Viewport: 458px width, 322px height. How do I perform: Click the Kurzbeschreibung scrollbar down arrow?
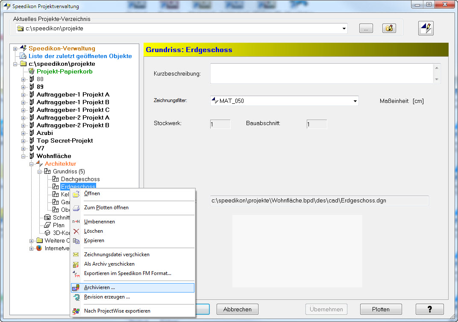pyautogui.click(x=437, y=79)
